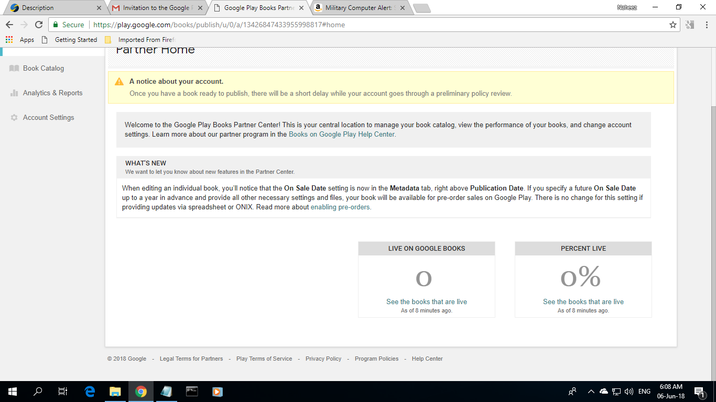Viewport: 716px width, 402px height.
Task: Launch Microsoft Edge from taskbar
Action: [x=90, y=391]
